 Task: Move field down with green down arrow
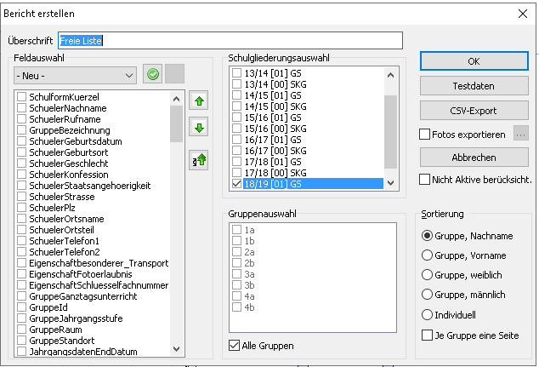(x=197, y=129)
